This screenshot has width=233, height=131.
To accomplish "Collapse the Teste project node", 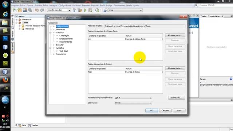I will pyautogui.click(x=17, y=23).
